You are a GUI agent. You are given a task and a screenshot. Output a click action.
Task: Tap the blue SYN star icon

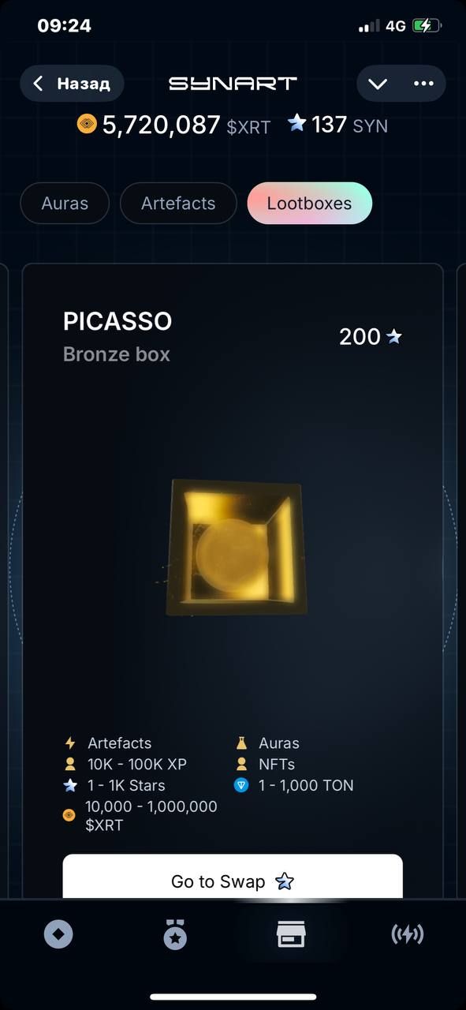[296, 123]
